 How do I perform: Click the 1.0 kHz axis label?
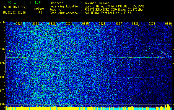(2, 50)
